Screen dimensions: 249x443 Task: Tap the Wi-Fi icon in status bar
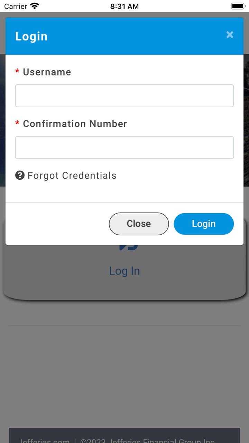[x=35, y=6]
